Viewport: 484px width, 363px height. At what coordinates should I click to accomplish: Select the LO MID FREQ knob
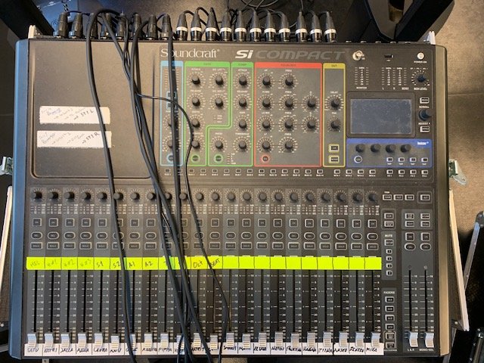tap(289, 124)
